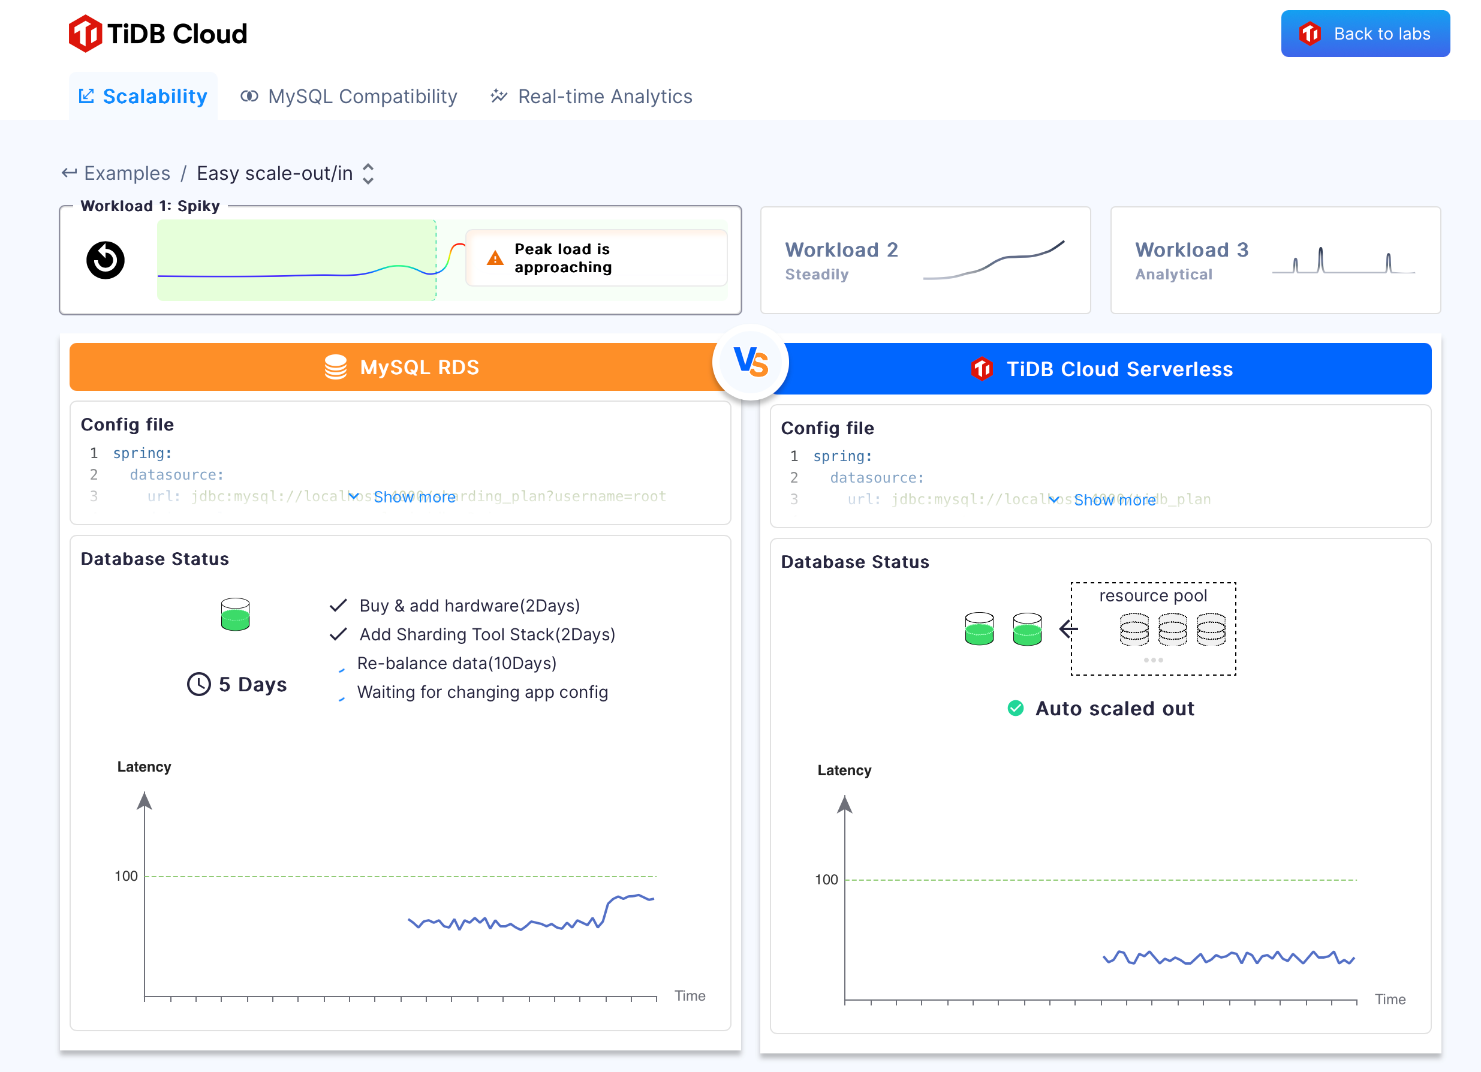
Task: Click the green Auto scaled out checkmark
Action: coord(1015,708)
